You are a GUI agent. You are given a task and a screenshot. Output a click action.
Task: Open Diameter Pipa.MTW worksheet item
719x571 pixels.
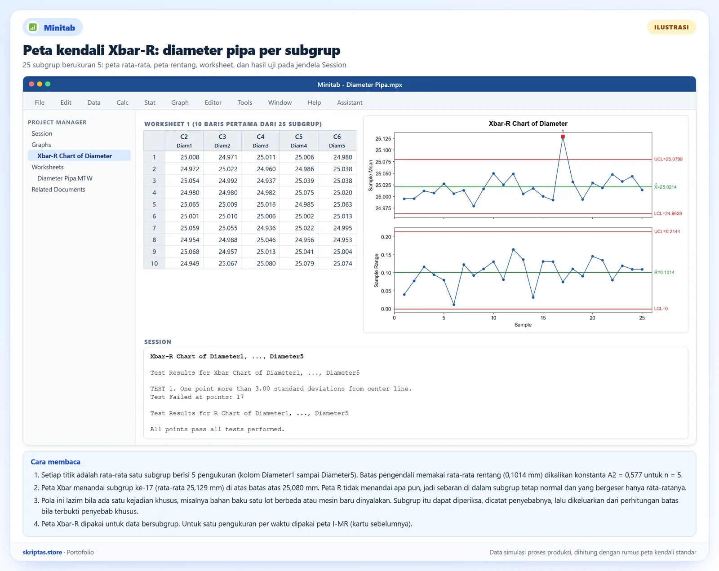pyautogui.click(x=65, y=178)
